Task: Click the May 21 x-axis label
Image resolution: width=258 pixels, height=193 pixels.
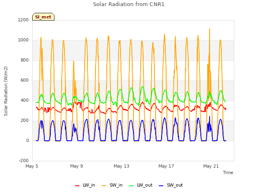Action: [211, 166]
